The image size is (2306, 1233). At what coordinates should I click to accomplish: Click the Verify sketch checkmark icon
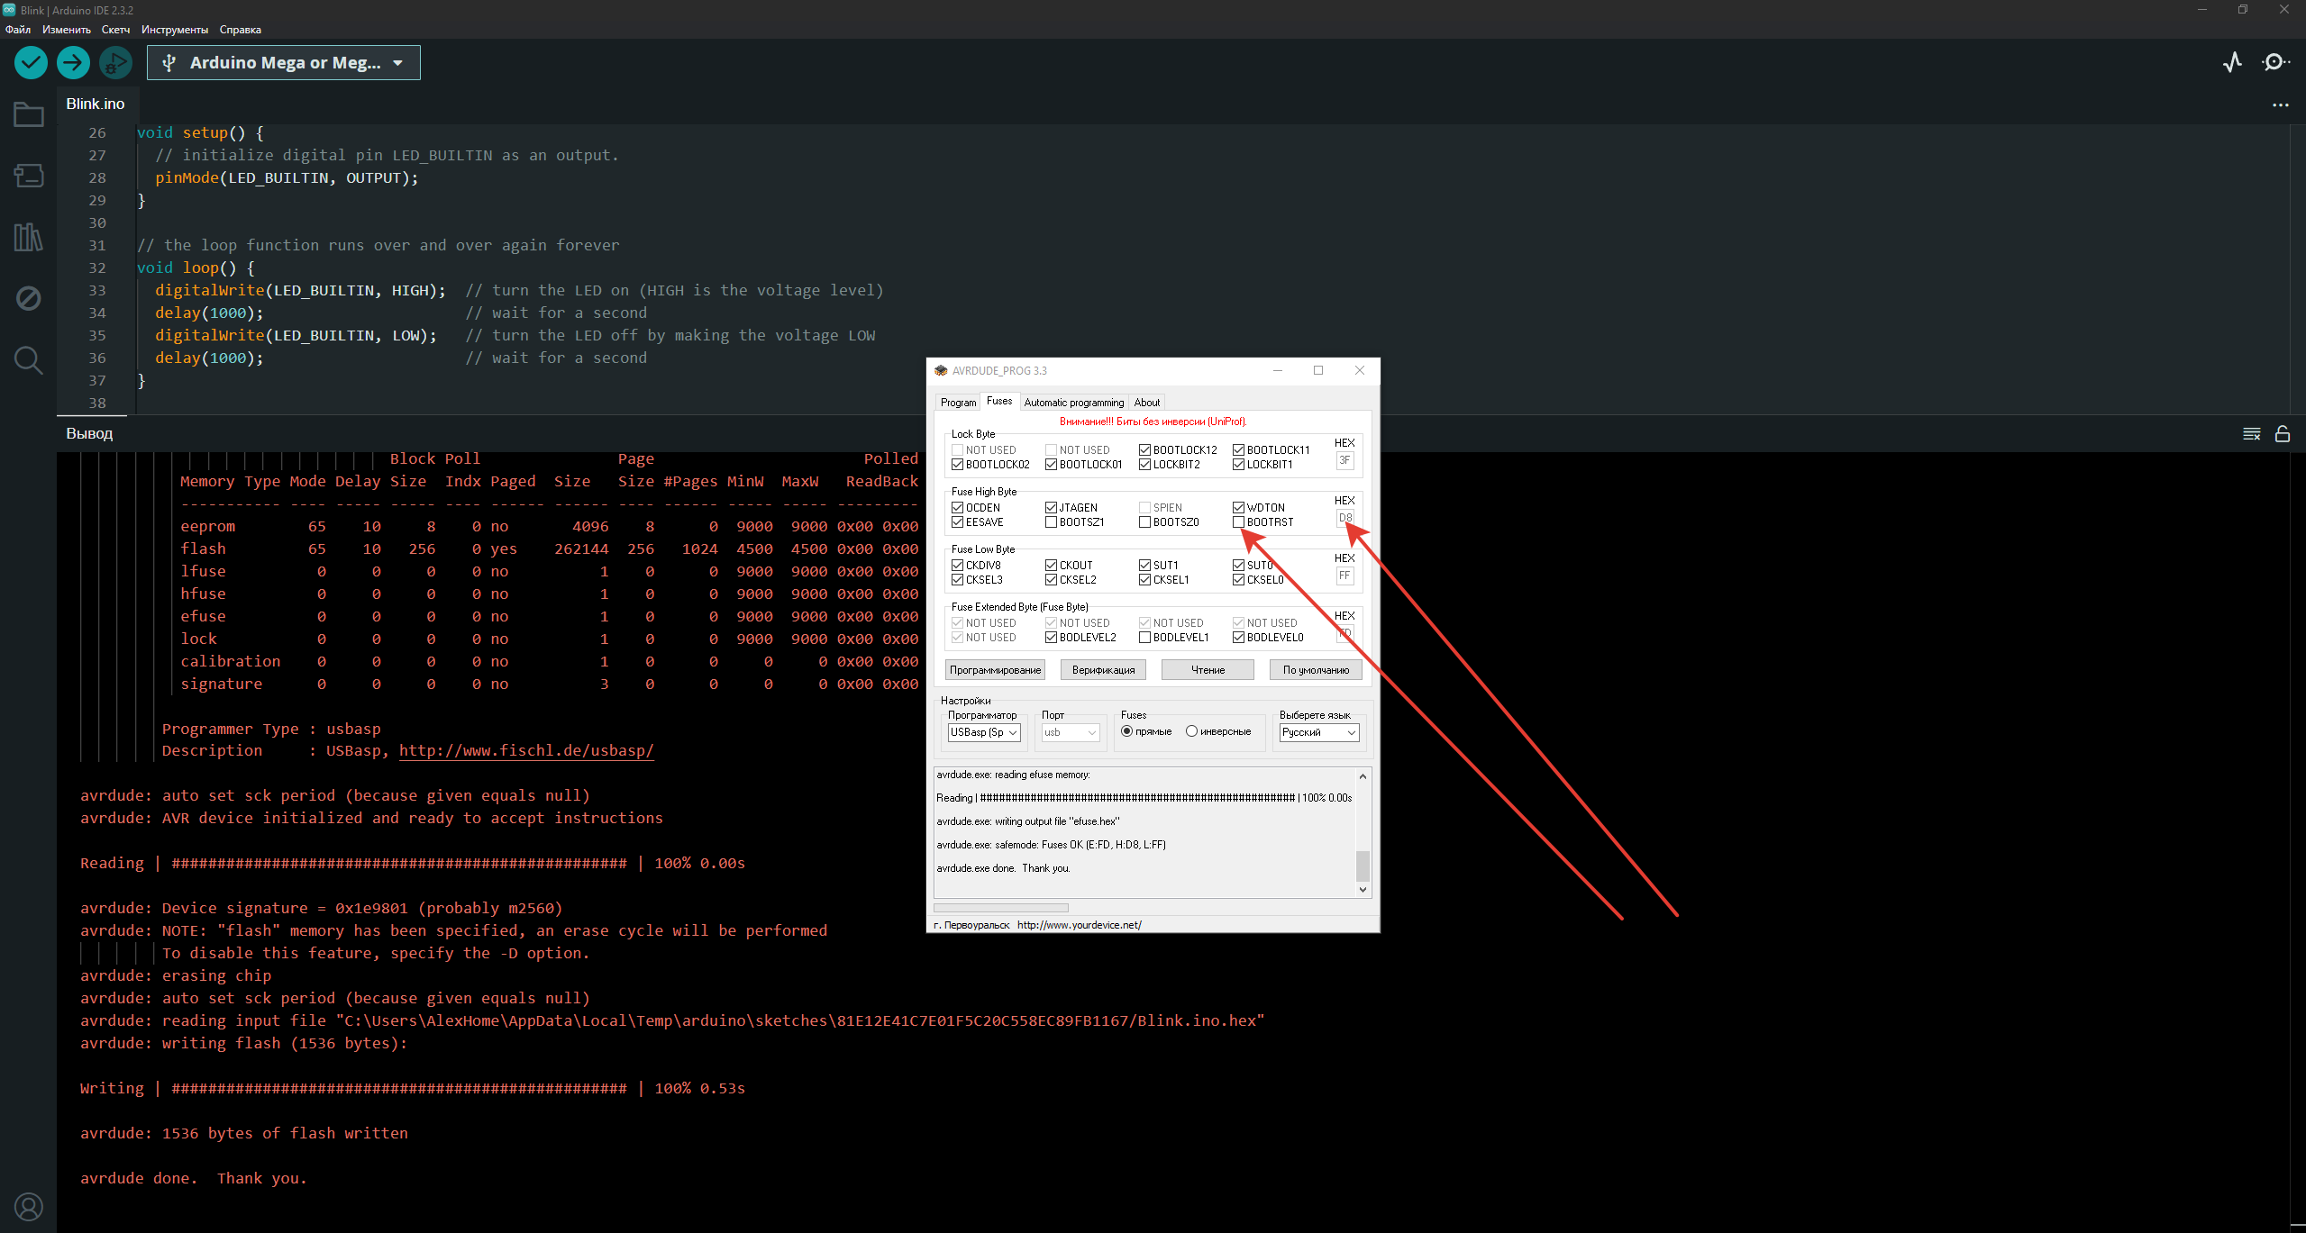tap(31, 62)
